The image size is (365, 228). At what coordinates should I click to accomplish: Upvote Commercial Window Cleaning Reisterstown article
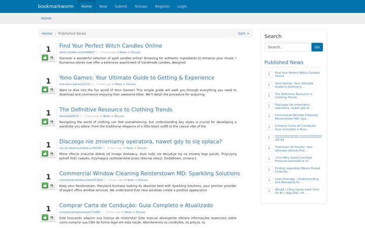coord(45,185)
